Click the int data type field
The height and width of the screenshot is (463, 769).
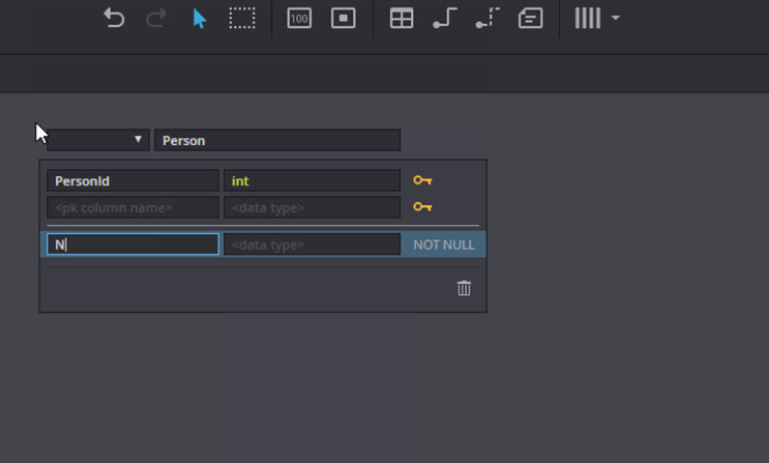click(312, 181)
